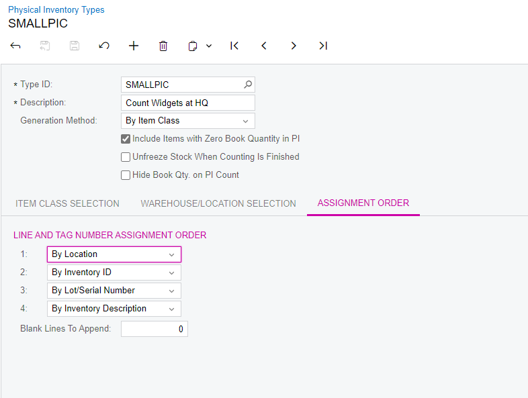Click the Save and Close toolbar icon
528x398 pixels.
tap(45, 46)
